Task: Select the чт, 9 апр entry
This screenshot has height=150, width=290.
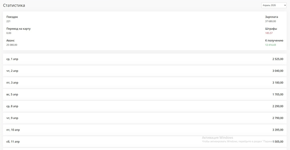Action: (x=145, y=118)
